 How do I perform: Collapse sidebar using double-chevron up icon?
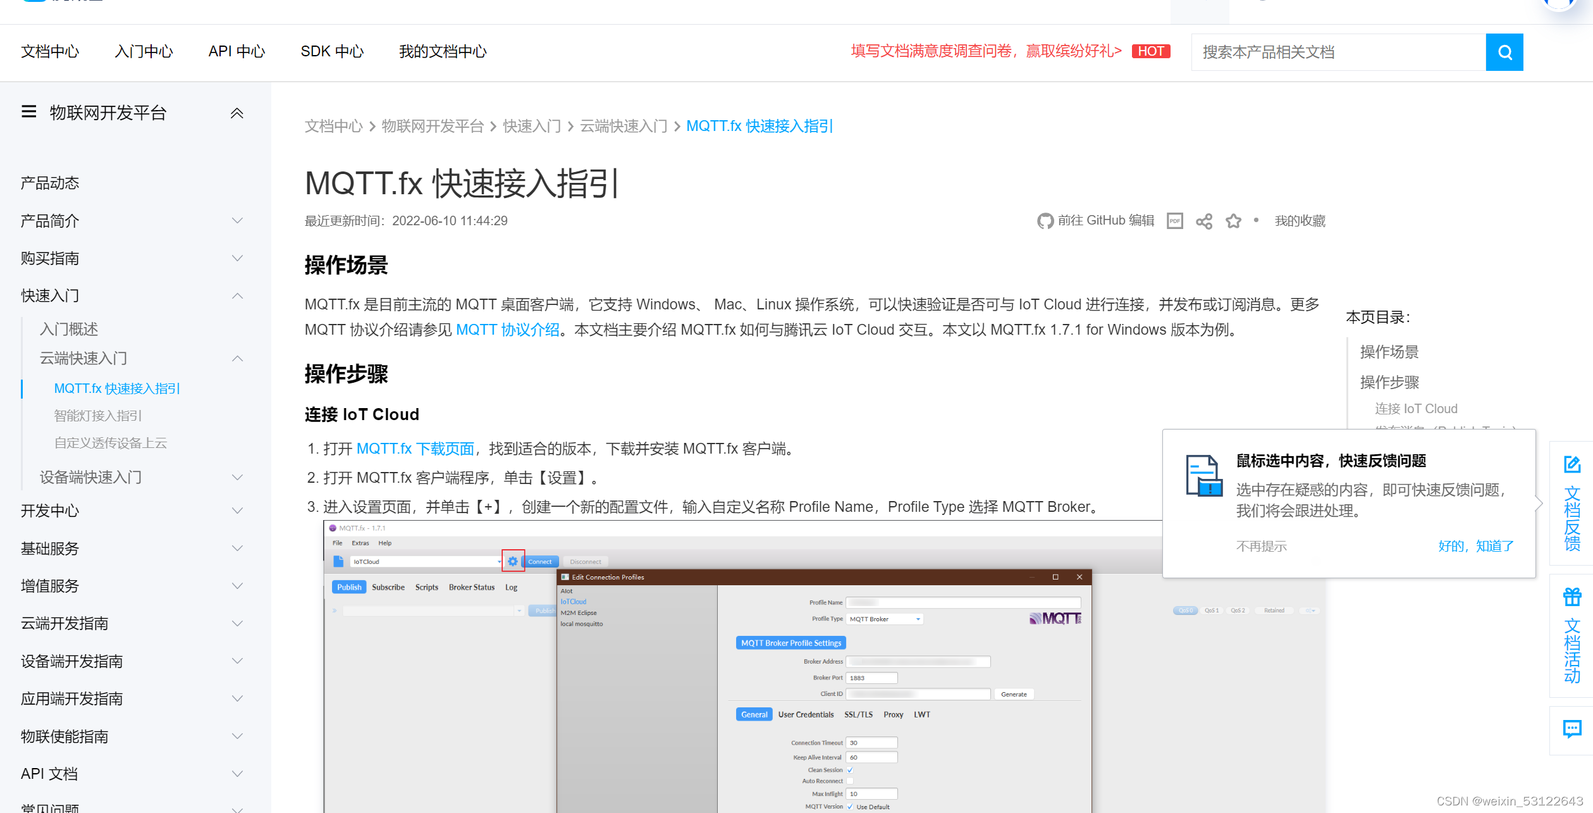pyautogui.click(x=237, y=113)
